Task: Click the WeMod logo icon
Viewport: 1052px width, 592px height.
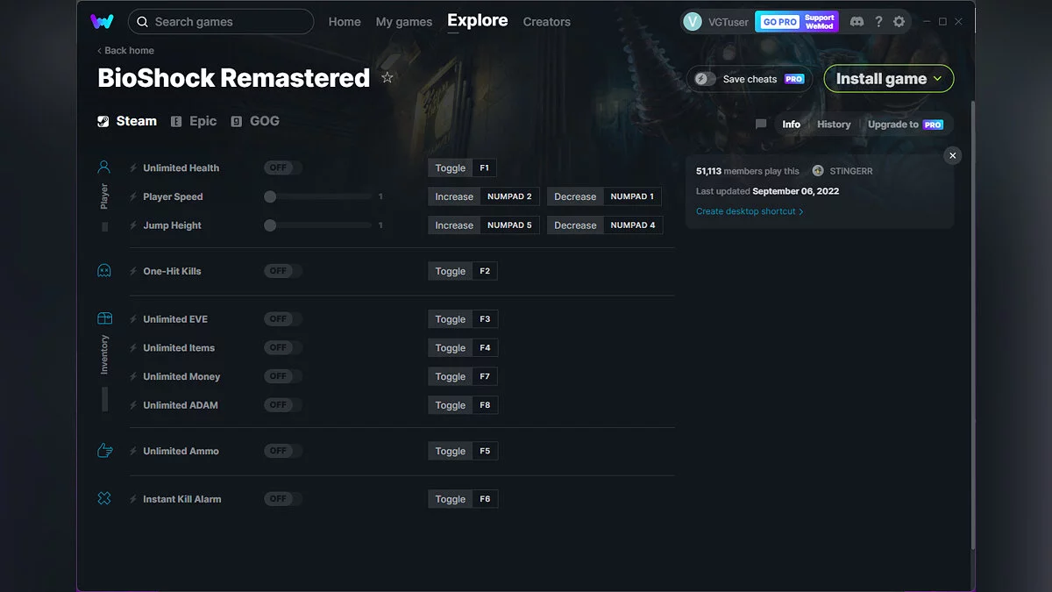Action: (102, 21)
